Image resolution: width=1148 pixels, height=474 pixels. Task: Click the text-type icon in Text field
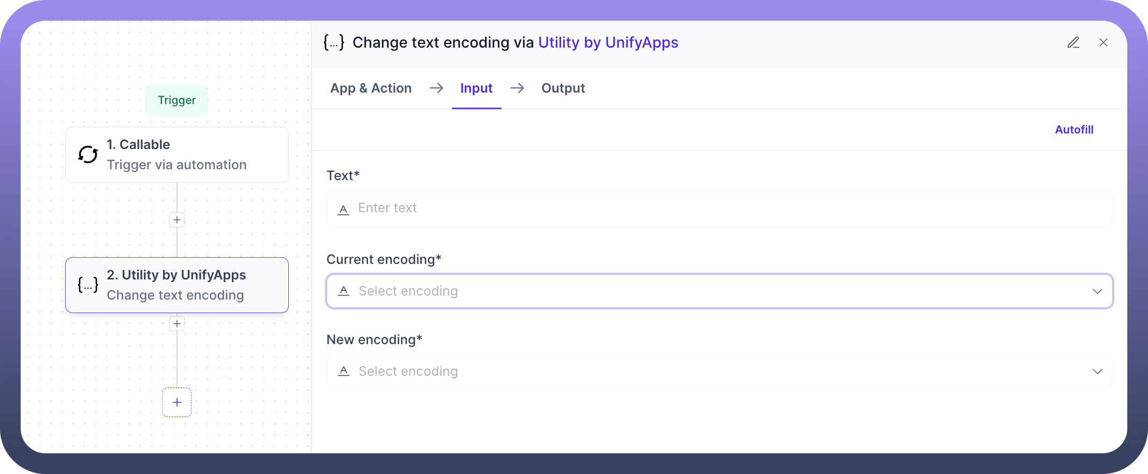pos(343,209)
